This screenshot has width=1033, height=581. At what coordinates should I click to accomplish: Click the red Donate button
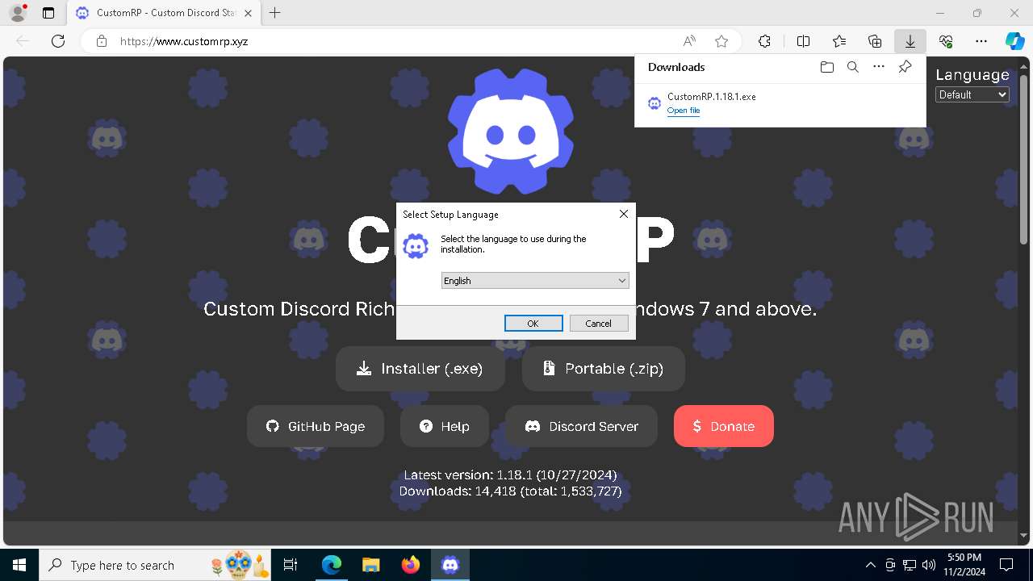click(724, 426)
